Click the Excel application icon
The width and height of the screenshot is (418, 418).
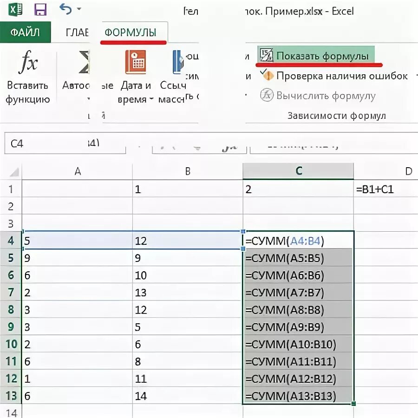coord(15,10)
